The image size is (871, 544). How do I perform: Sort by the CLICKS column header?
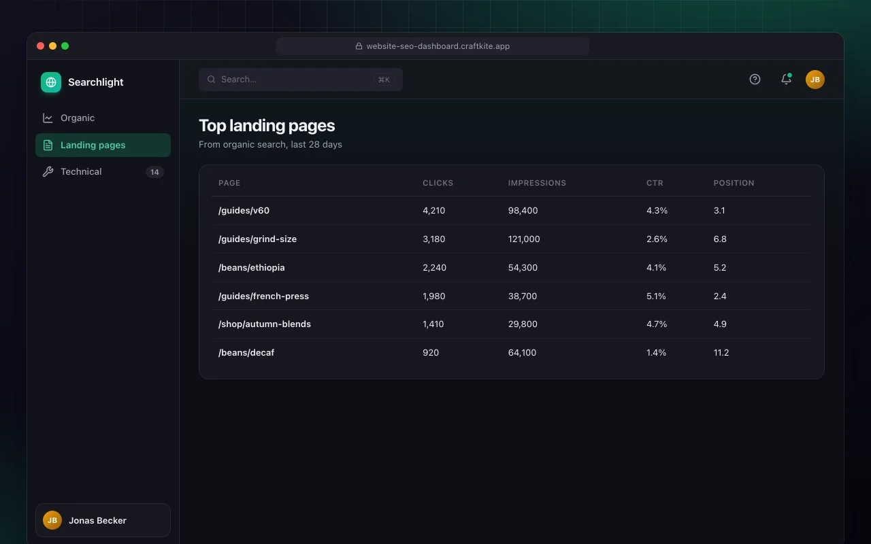[438, 183]
